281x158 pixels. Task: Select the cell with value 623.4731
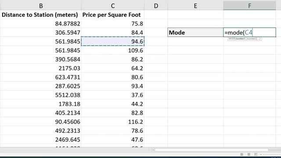tap(41, 77)
